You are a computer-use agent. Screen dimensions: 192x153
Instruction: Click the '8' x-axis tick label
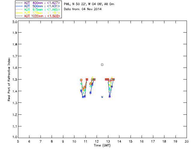coord(52,142)
